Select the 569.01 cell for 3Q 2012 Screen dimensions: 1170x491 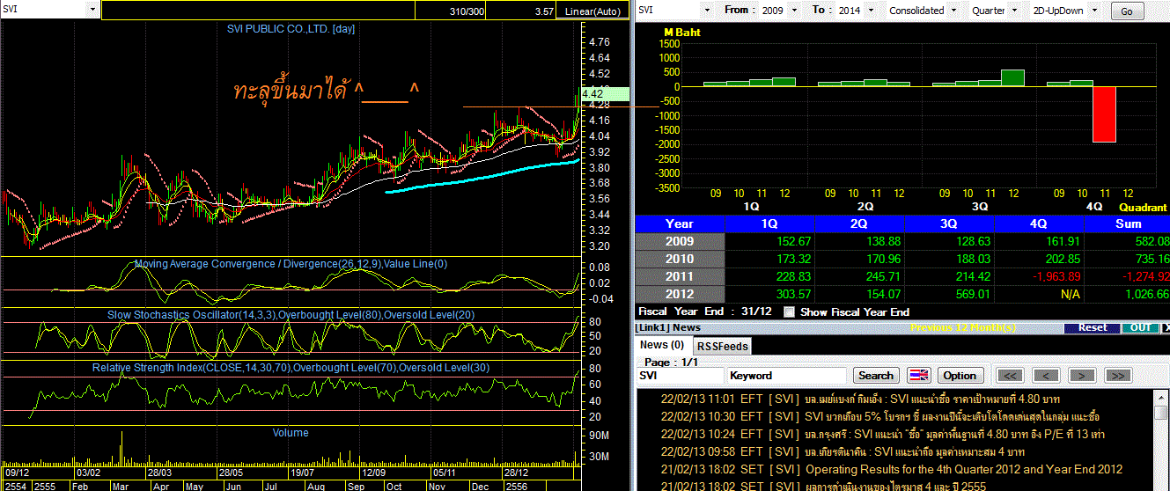[x=949, y=294]
